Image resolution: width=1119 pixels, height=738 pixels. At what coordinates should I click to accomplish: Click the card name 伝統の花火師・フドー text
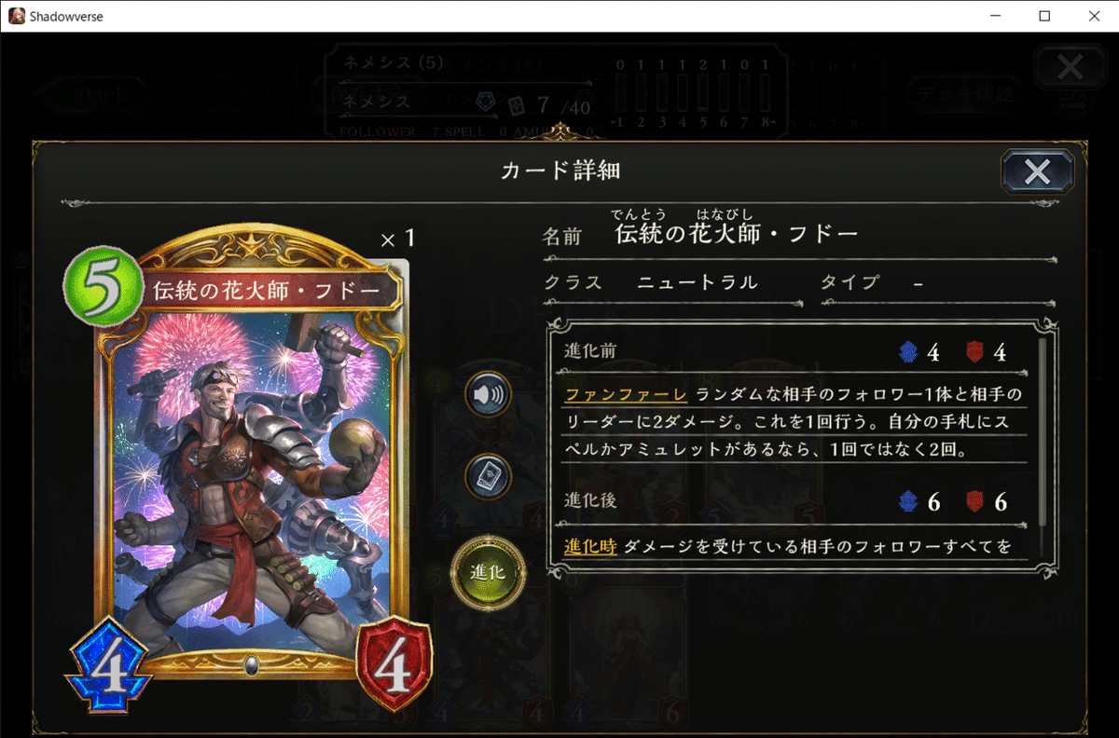click(x=736, y=234)
